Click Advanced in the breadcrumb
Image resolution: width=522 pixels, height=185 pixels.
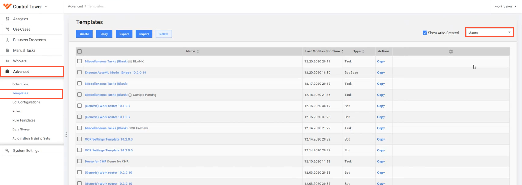point(75,6)
